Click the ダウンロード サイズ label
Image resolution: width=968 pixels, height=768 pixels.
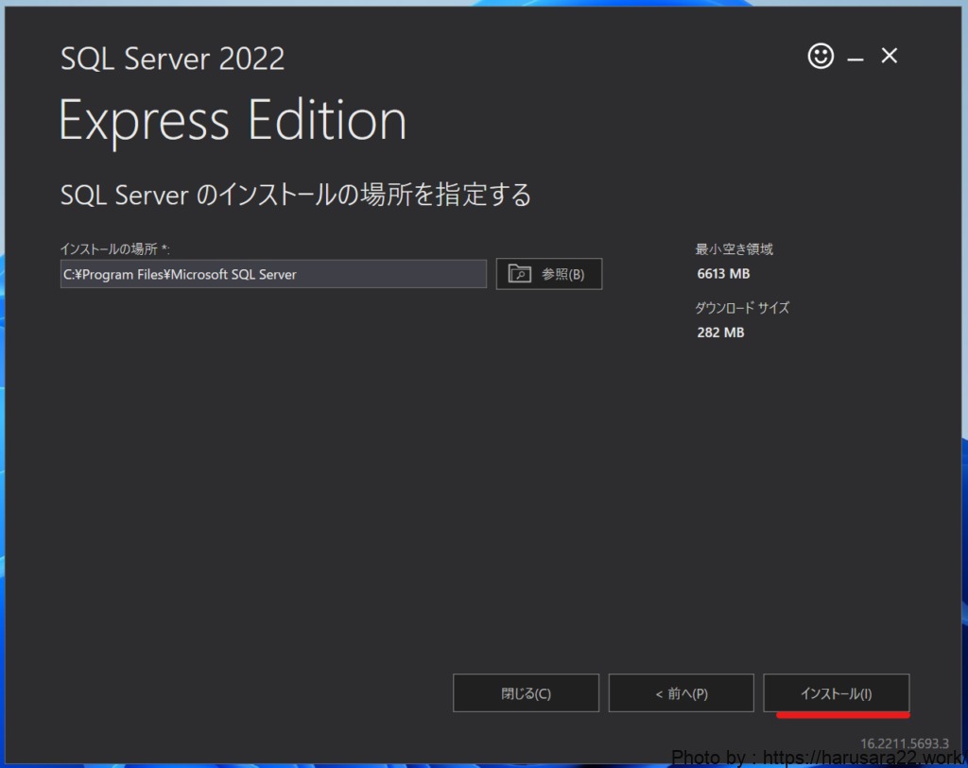[742, 308]
